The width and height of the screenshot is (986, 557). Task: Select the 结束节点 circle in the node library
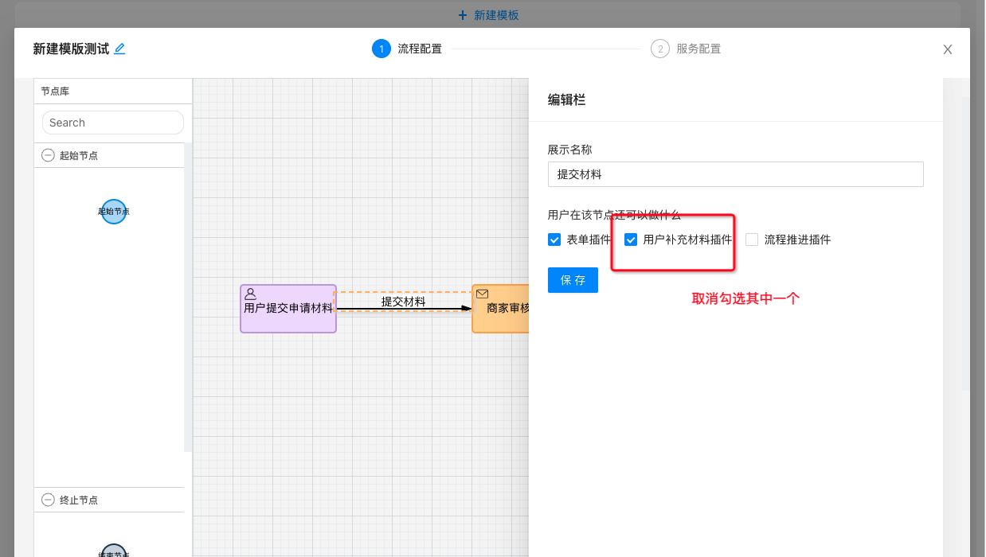click(113, 550)
